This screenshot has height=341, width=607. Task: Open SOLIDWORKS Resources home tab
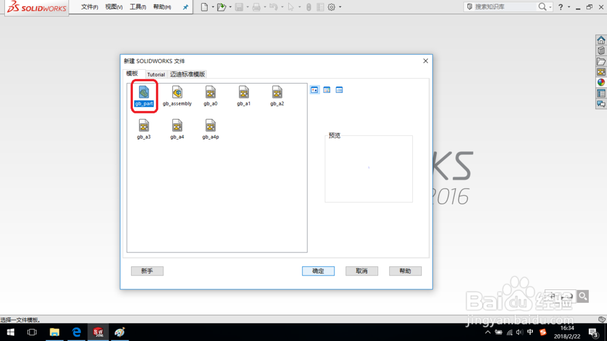click(x=601, y=40)
